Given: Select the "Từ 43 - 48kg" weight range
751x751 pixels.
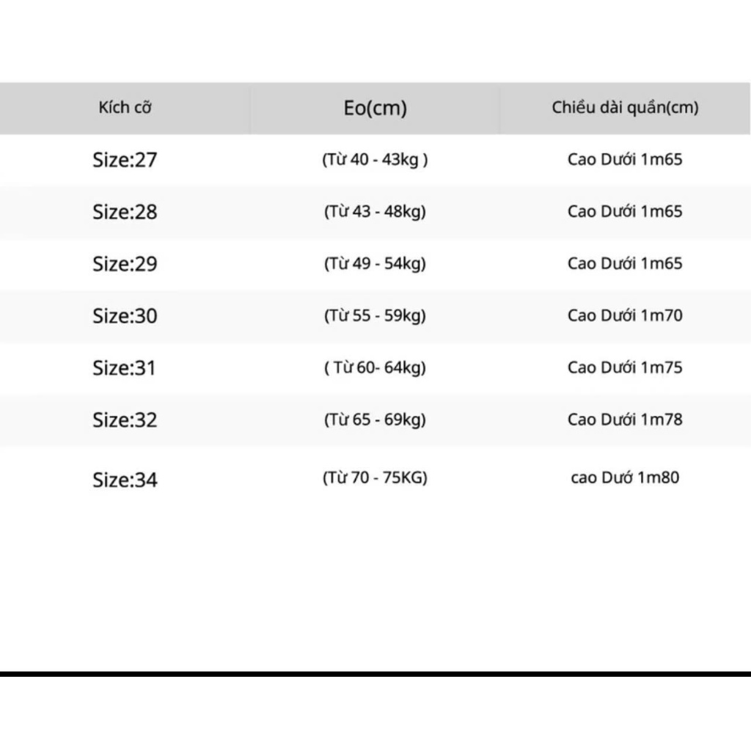Looking at the screenshot, I should point(375,212).
